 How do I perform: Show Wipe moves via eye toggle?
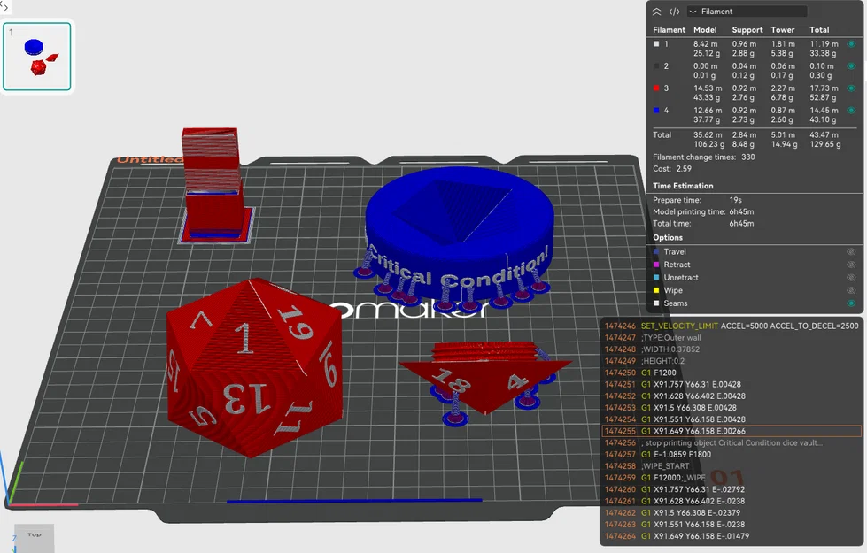point(852,290)
